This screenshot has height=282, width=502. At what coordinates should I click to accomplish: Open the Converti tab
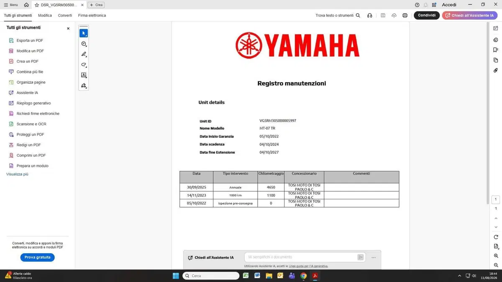pyautogui.click(x=65, y=15)
